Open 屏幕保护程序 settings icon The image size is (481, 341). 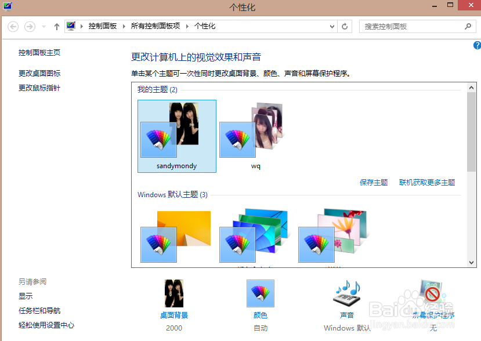[433, 293]
